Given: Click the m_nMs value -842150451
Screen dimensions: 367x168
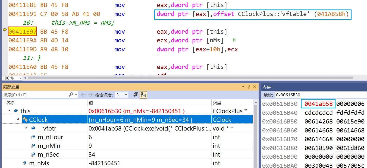Looking at the screenshot, I should (x=104, y=163).
